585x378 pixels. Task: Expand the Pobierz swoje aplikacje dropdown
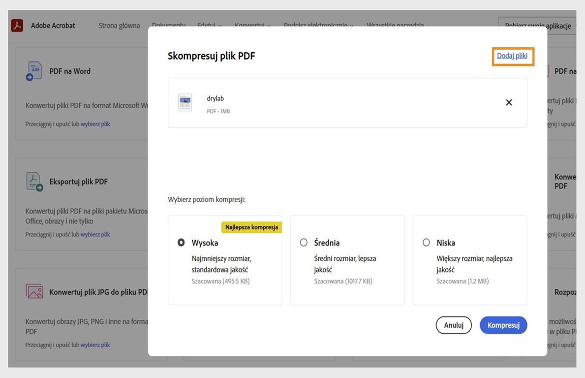pos(537,26)
